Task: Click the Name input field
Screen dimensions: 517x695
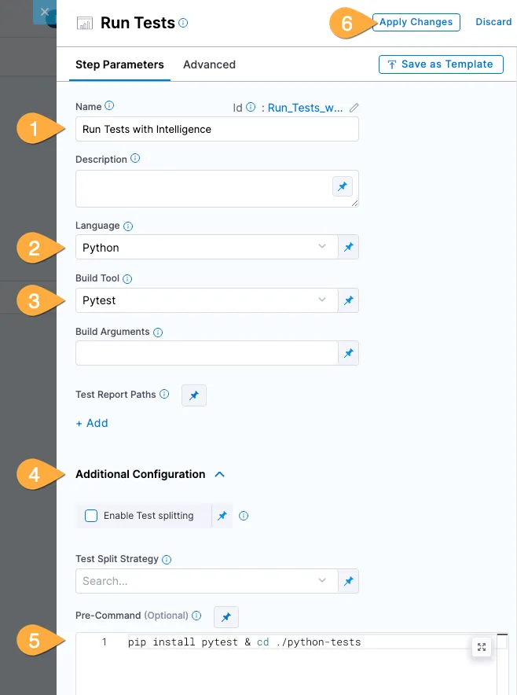Action: [x=217, y=129]
